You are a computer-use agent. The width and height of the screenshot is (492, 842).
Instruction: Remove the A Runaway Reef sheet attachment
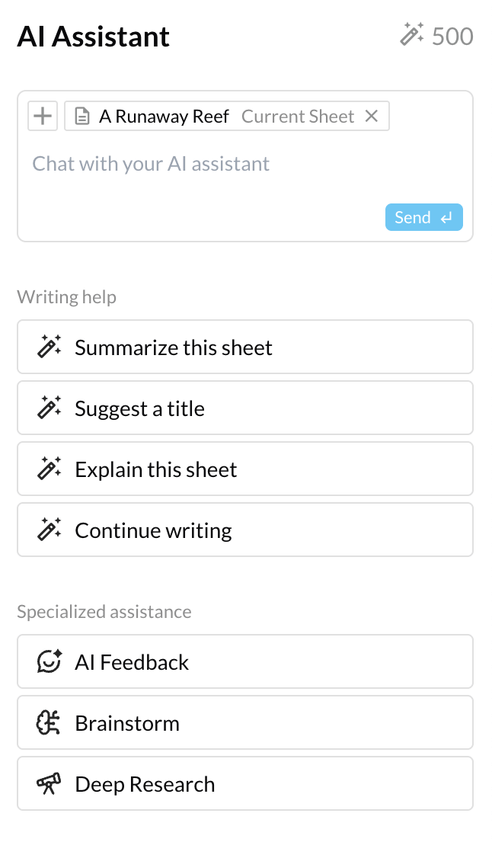tap(372, 116)
